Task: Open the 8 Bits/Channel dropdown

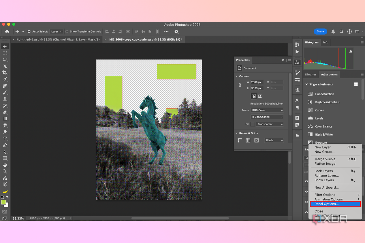Action: [267, 117]
